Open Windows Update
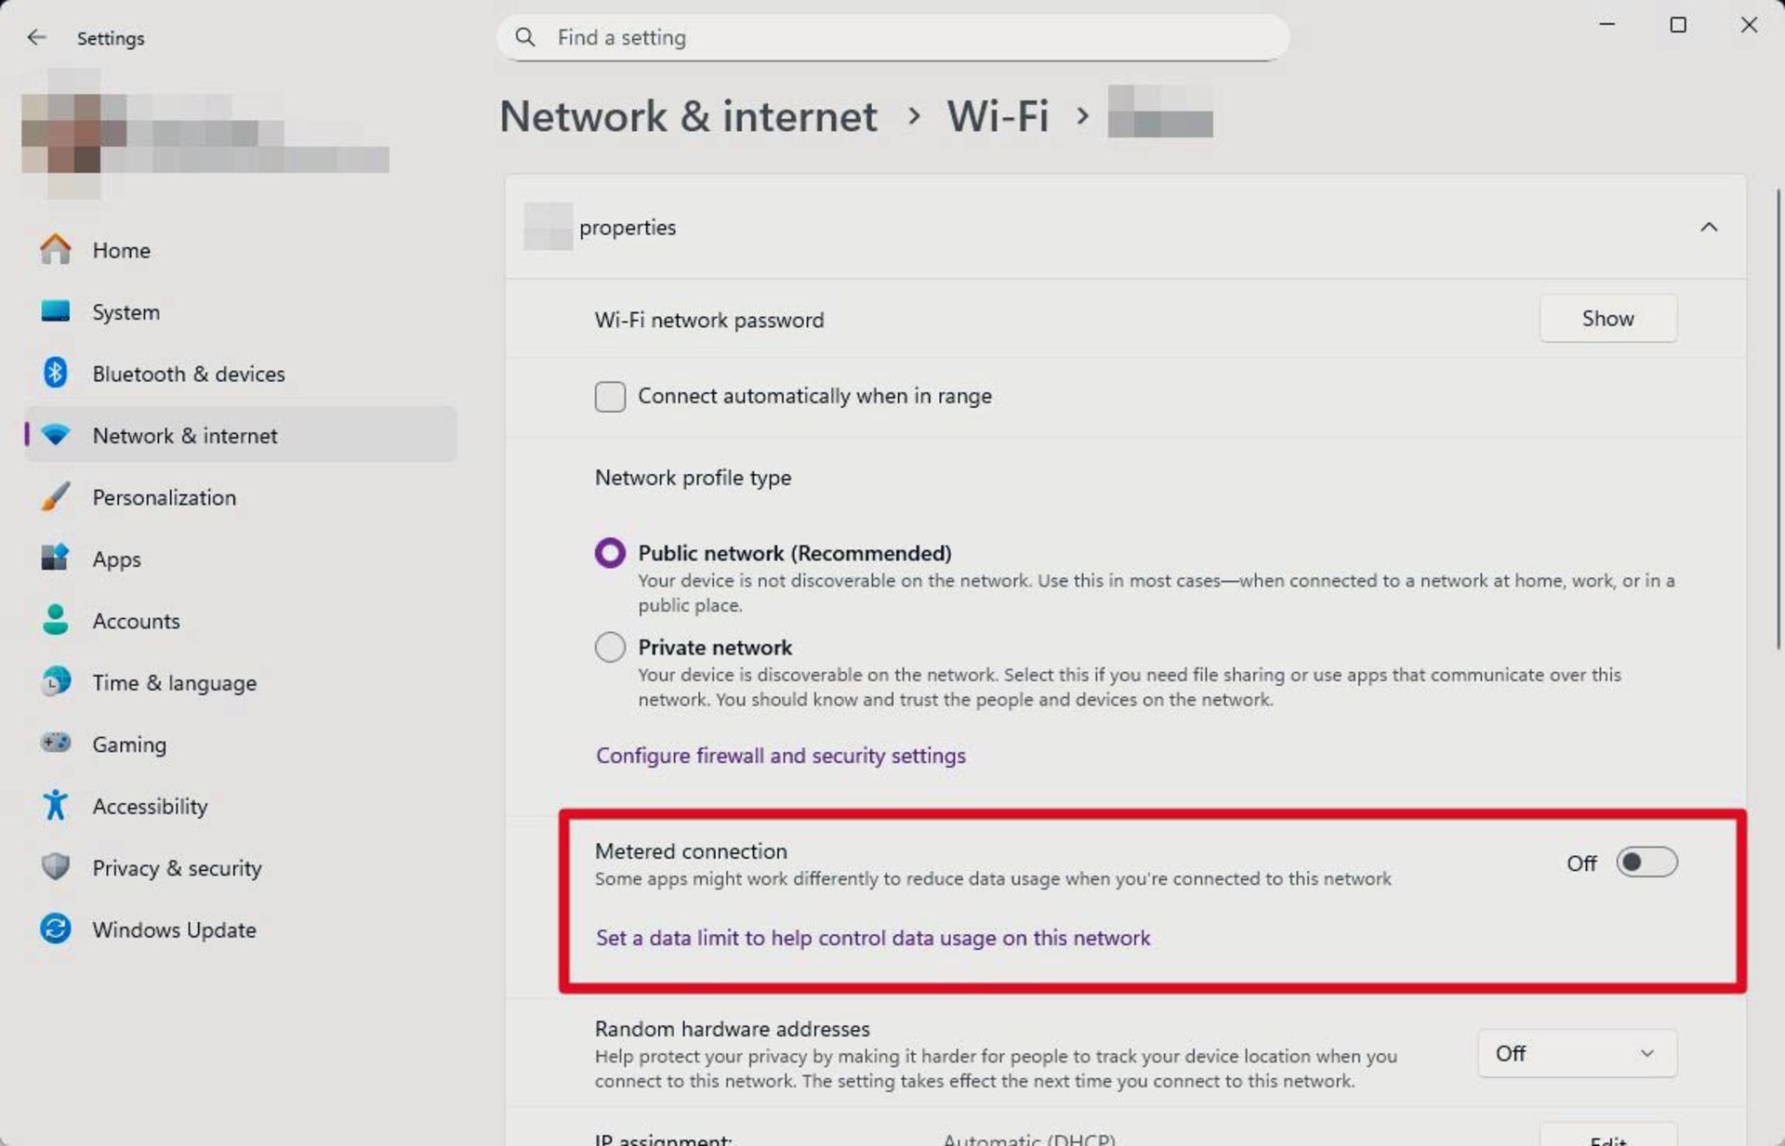The height and width of the screenshot is (1146, 1785). point(174,929)
